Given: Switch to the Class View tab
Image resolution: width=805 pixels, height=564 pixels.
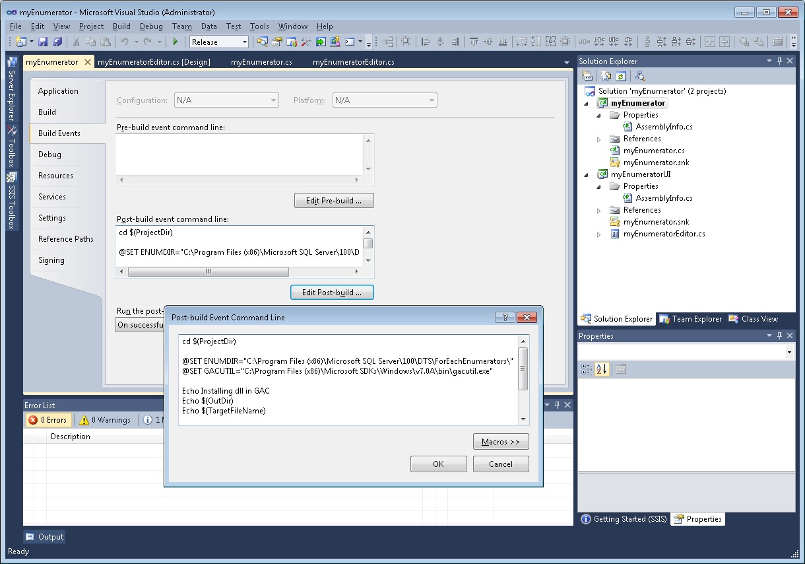Looking at the screenshot, I should pyautogui.click(x=754, y=319).
